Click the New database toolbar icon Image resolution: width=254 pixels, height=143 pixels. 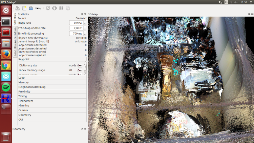point(24,8)
